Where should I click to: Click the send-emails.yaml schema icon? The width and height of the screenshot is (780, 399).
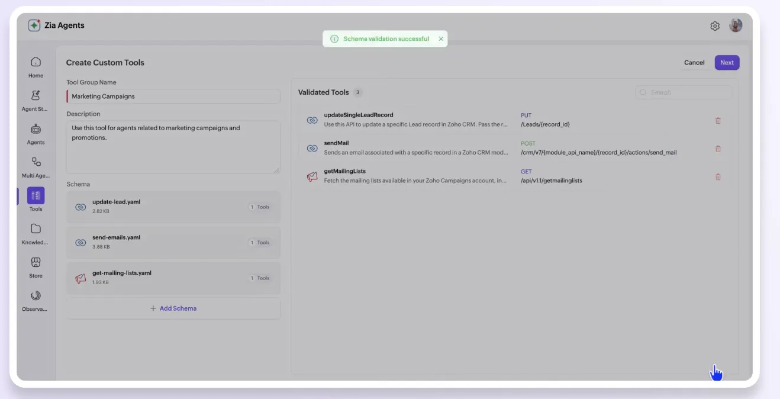click(x=80, y=243)
